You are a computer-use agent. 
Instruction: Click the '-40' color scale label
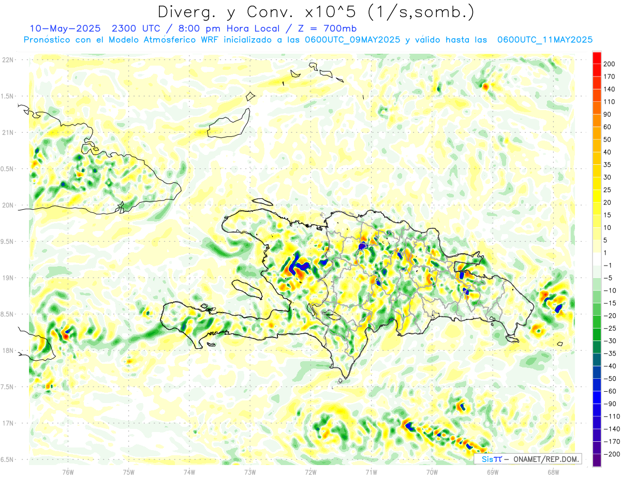click(611, 366)
